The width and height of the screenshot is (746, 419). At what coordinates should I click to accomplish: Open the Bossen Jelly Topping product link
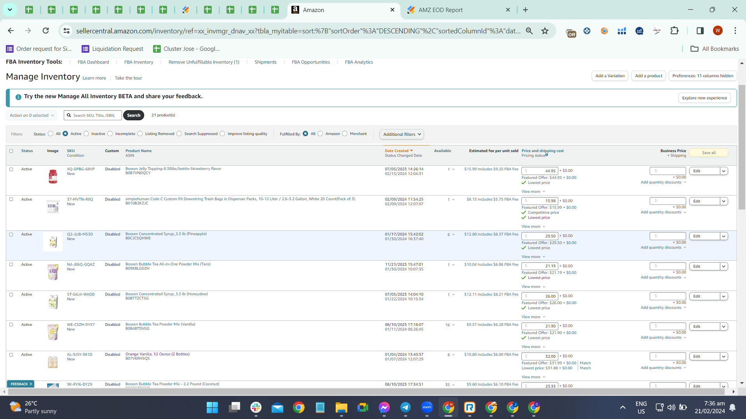point(173,169)
